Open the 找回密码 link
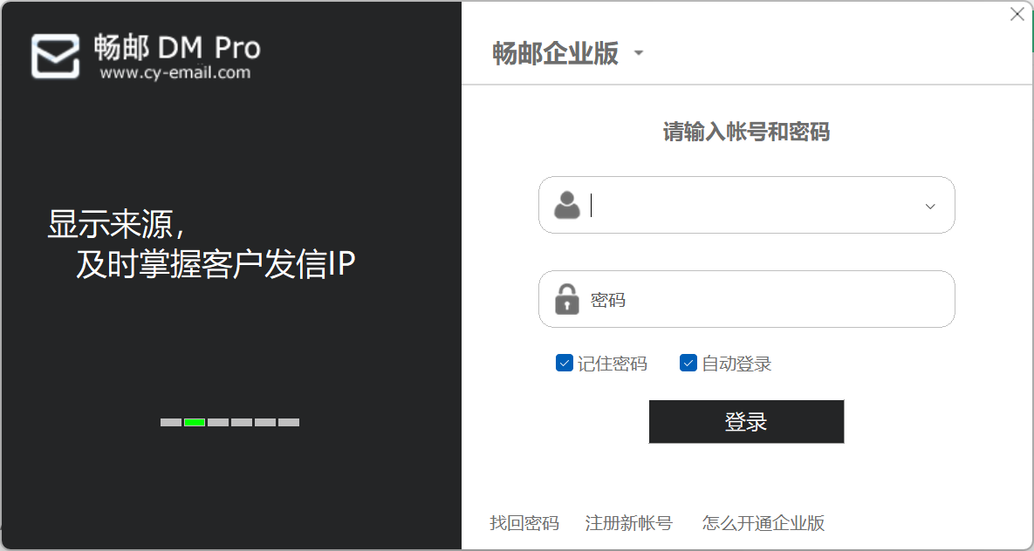Screen dimensions: 1034x551 point(524,523)
